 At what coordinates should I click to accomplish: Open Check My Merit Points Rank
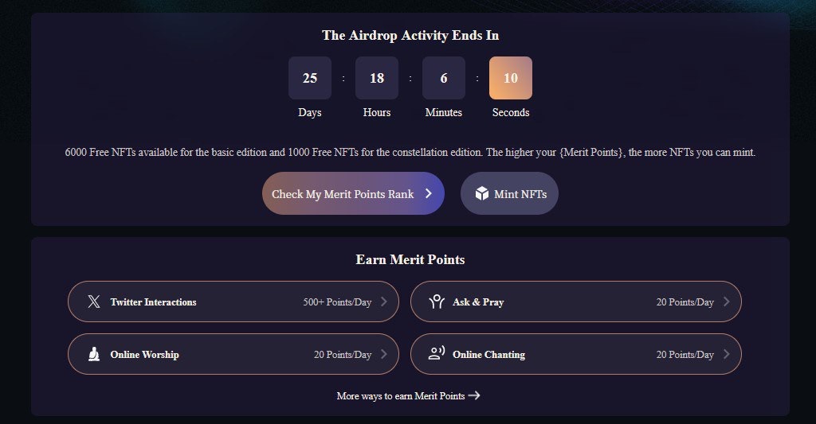tap(343, 193)
